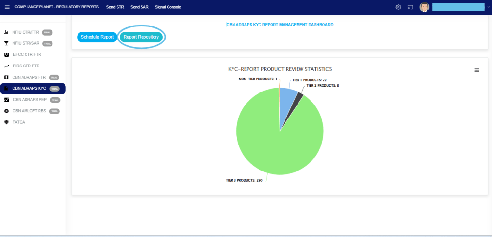Open settings gear in top bar
This screenshot has width=492, height=237.
click(398, 7)
